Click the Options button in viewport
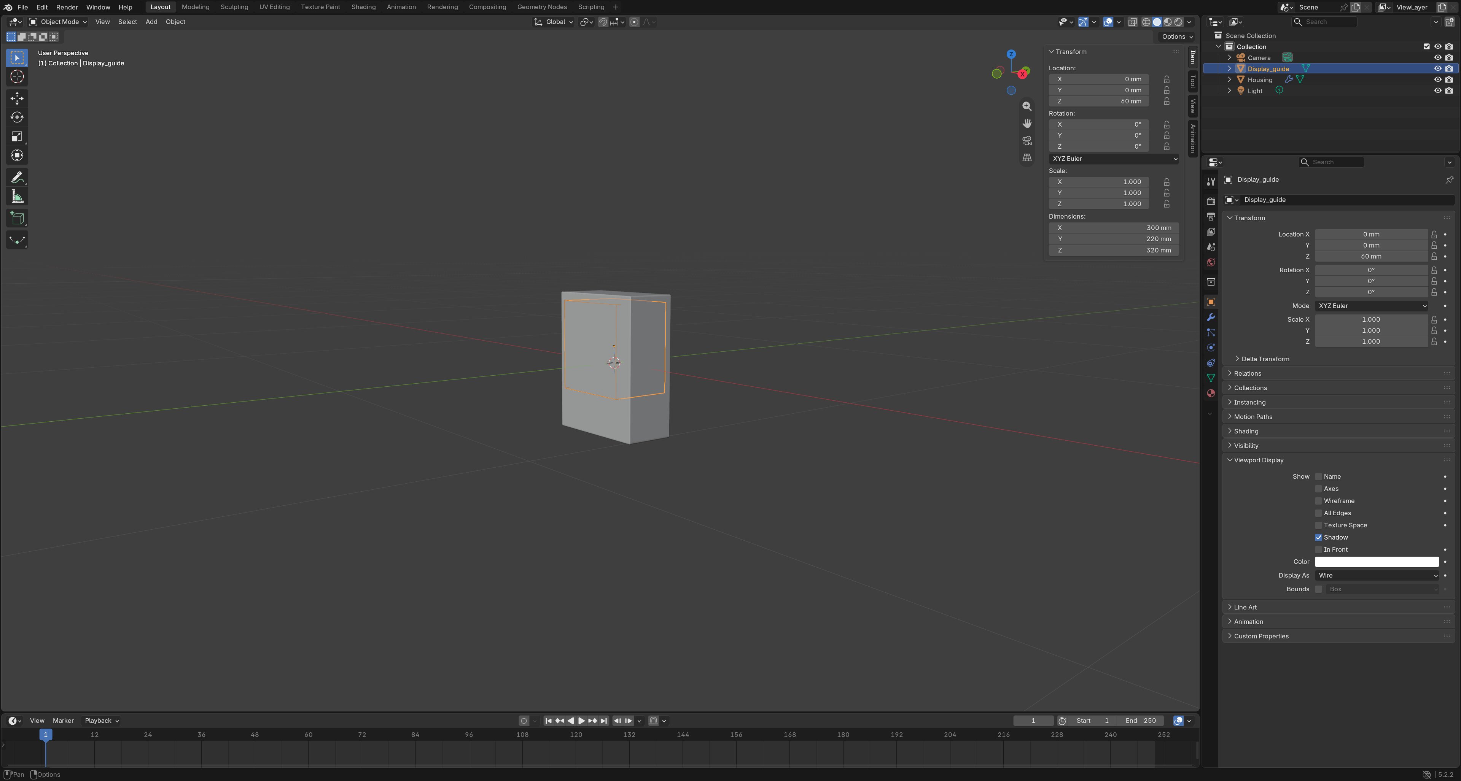Viewport: 1461px width, 781px height. click(x=1177, y=36)
